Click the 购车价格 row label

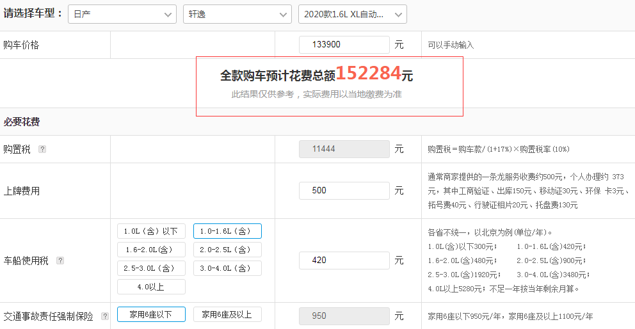22,45
